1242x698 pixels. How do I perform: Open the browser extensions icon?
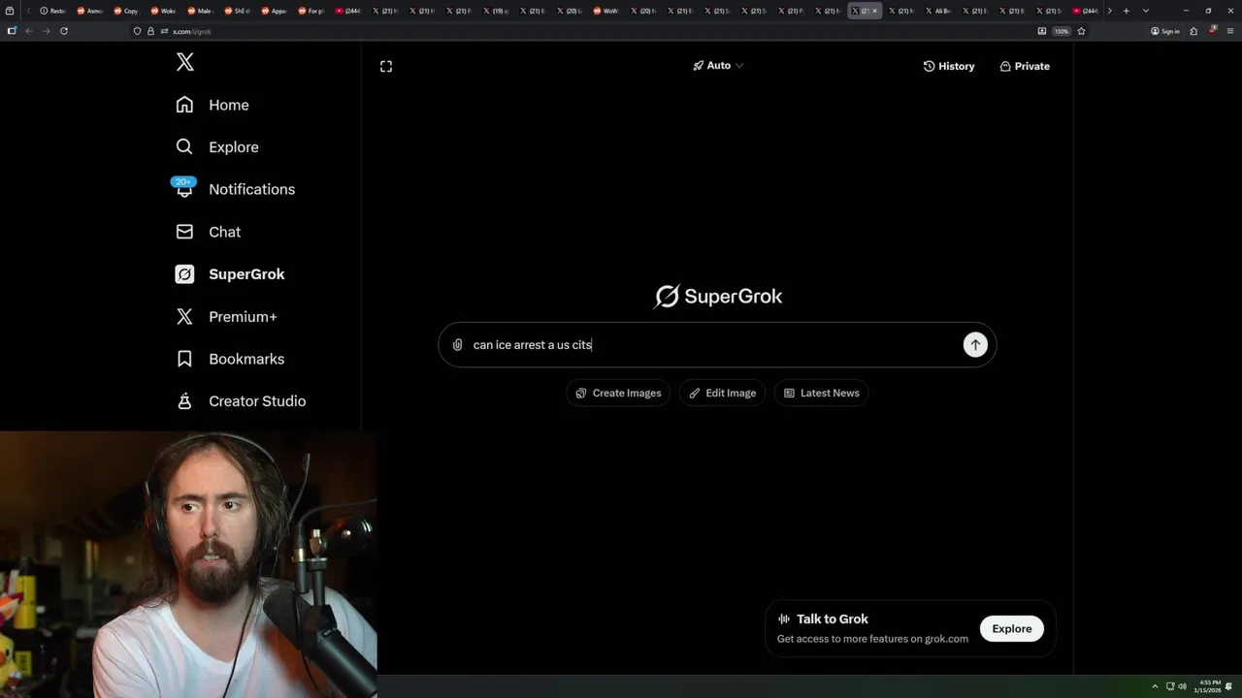point(1193,31)
